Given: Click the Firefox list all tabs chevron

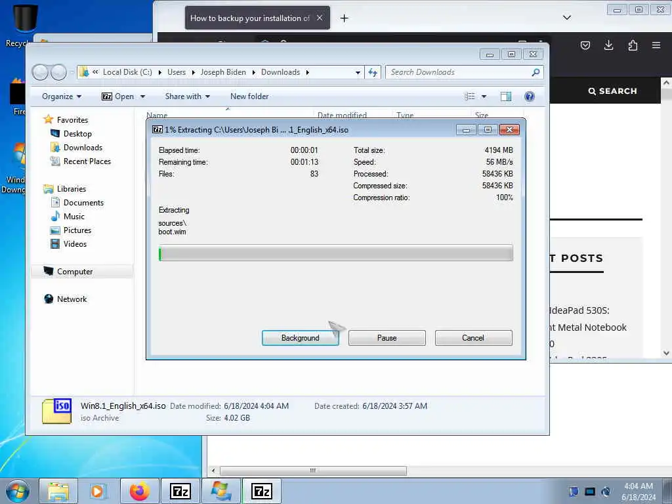Looking at the screenshot, I should 566,18.
